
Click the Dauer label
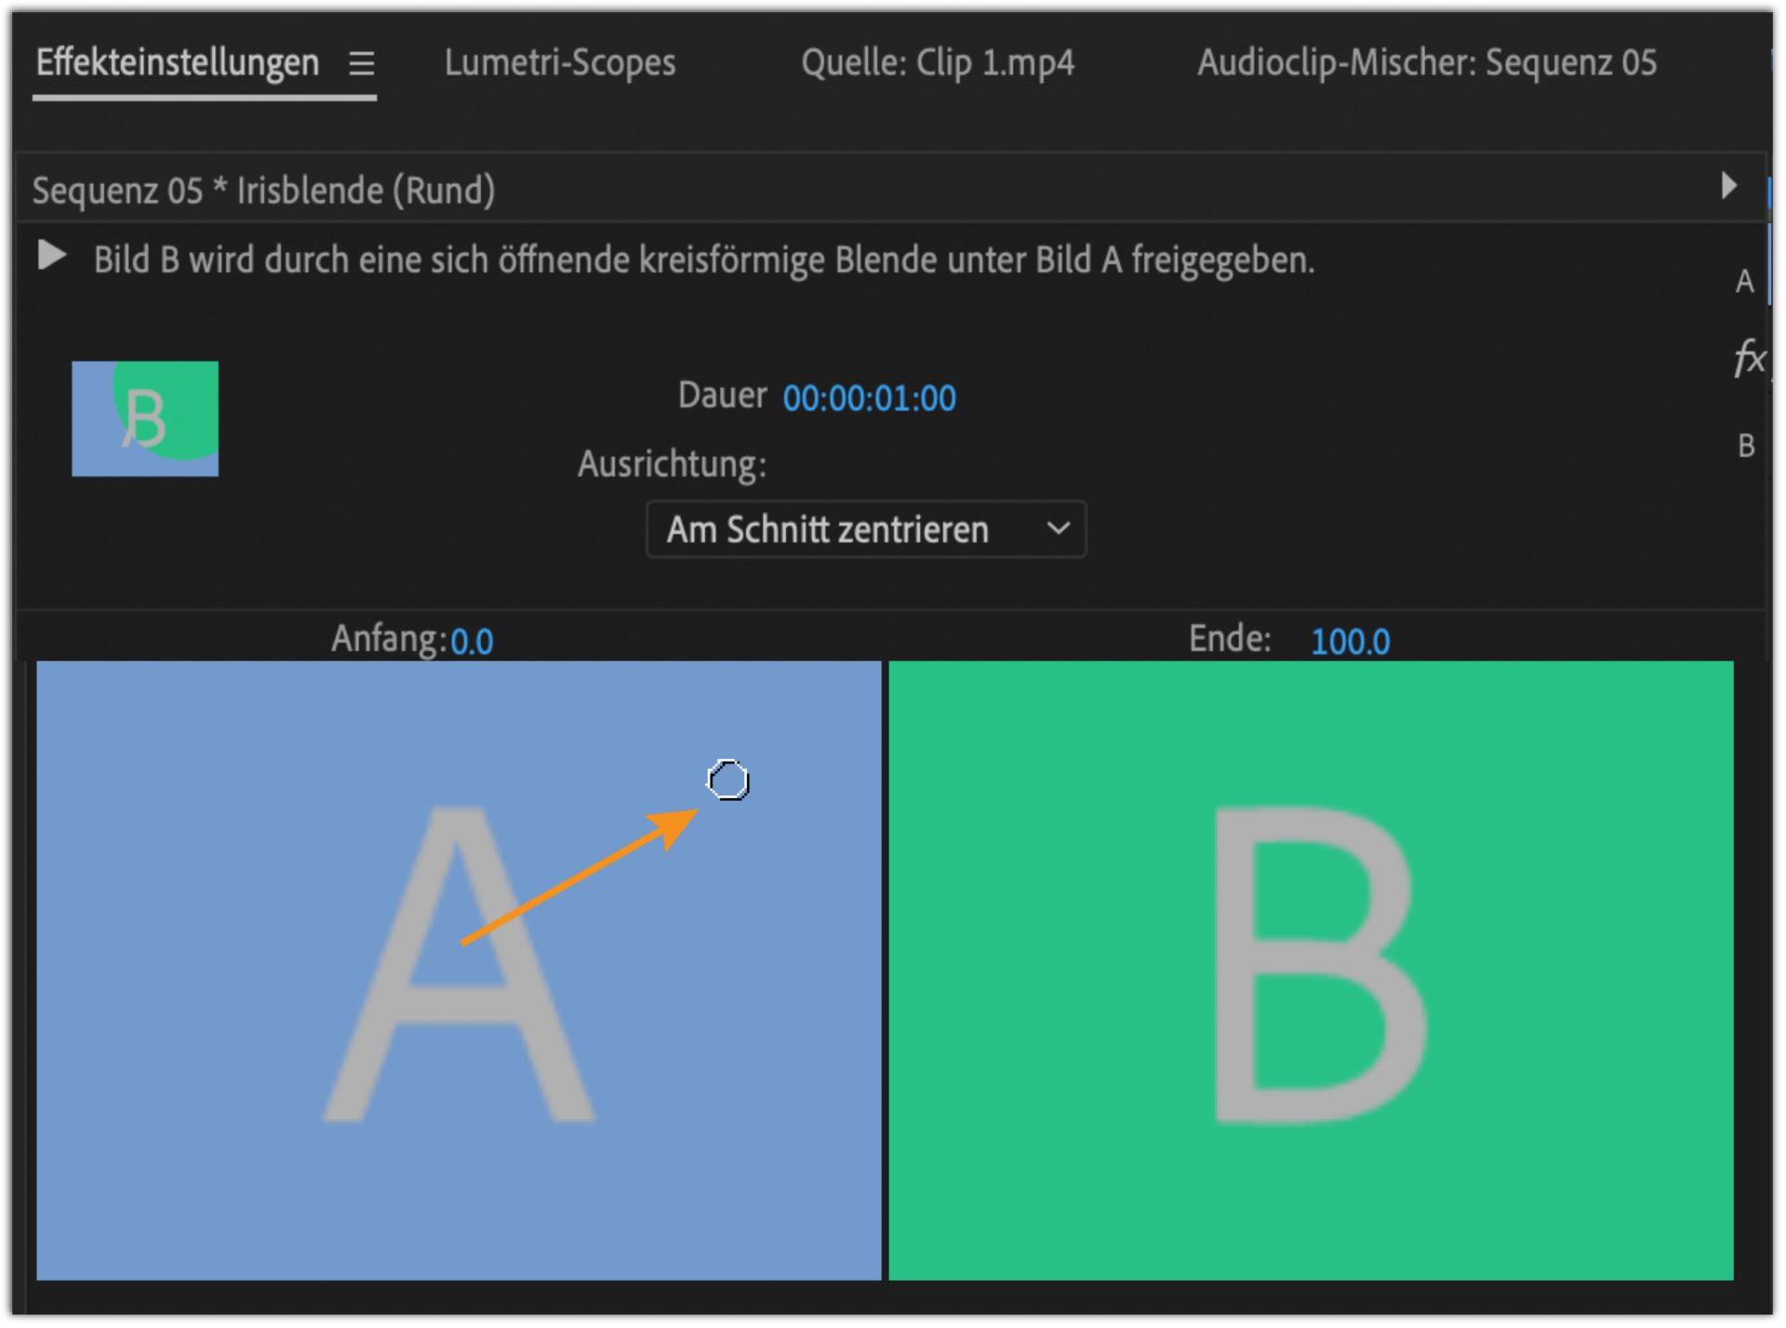722,395
